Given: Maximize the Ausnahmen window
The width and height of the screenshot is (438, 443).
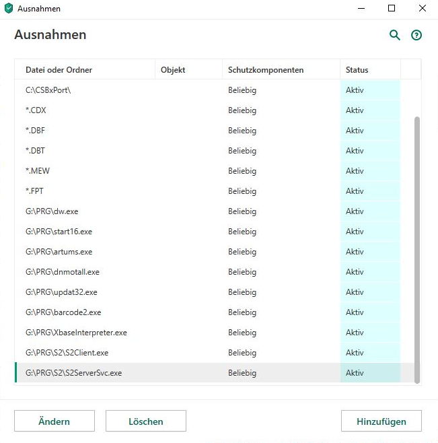Looking at the screenshot, I should point(392,8).
